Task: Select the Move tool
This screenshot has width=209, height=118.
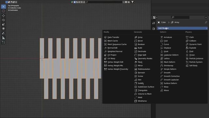Action: click(4, 16)
